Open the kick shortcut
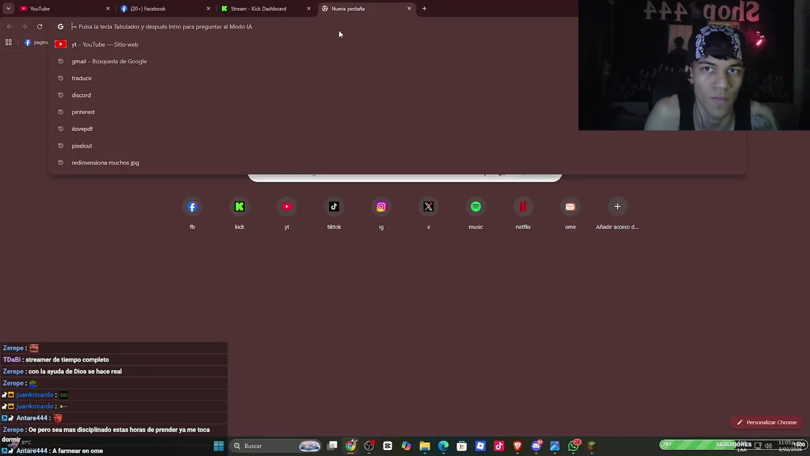Viewport: 810px width, 456px height. click(x=239, y=213)
